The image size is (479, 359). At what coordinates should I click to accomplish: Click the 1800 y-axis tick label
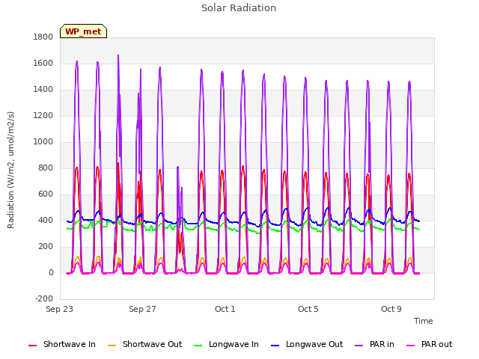point(43,37)
